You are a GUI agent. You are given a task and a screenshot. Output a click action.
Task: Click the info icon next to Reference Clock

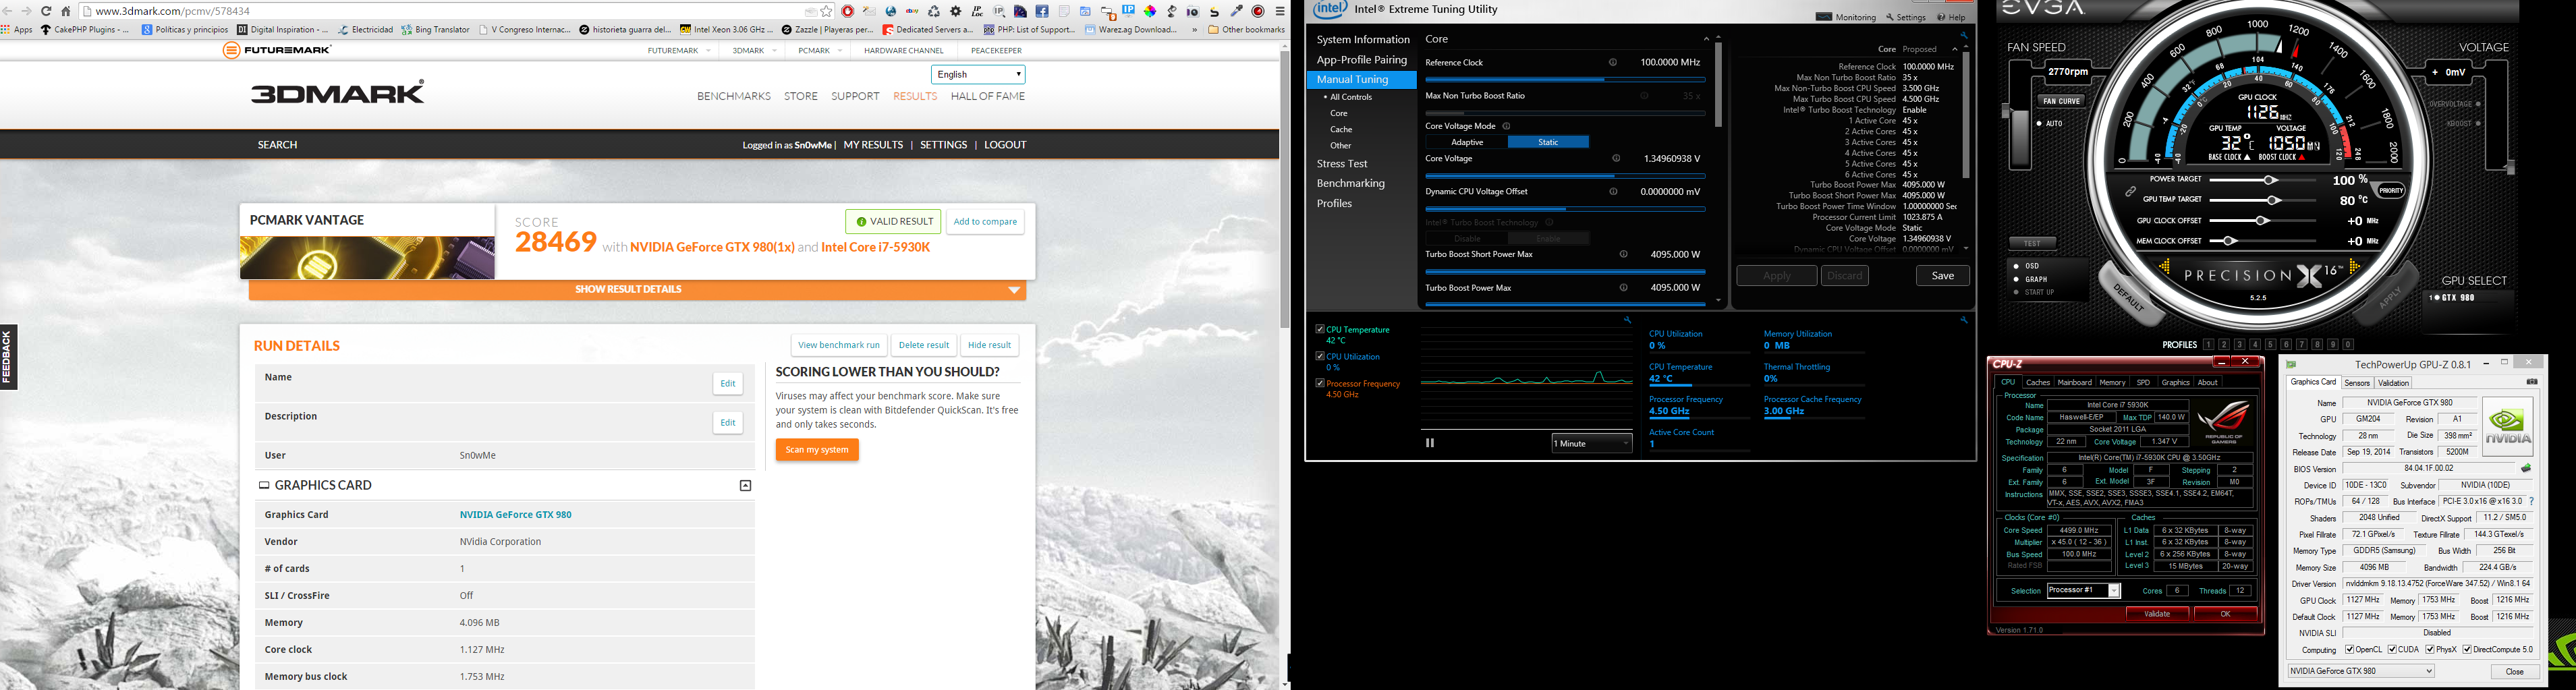[1612, 62]
